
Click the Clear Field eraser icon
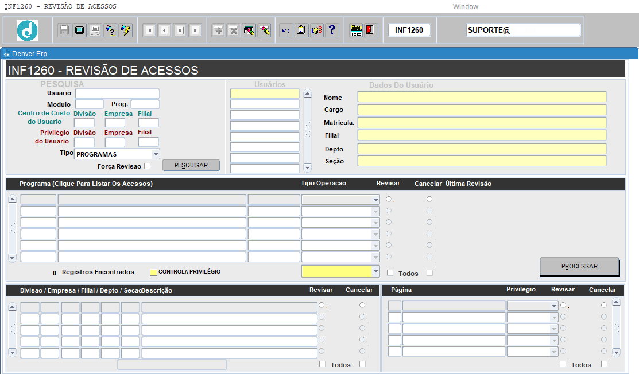point(265,30)
